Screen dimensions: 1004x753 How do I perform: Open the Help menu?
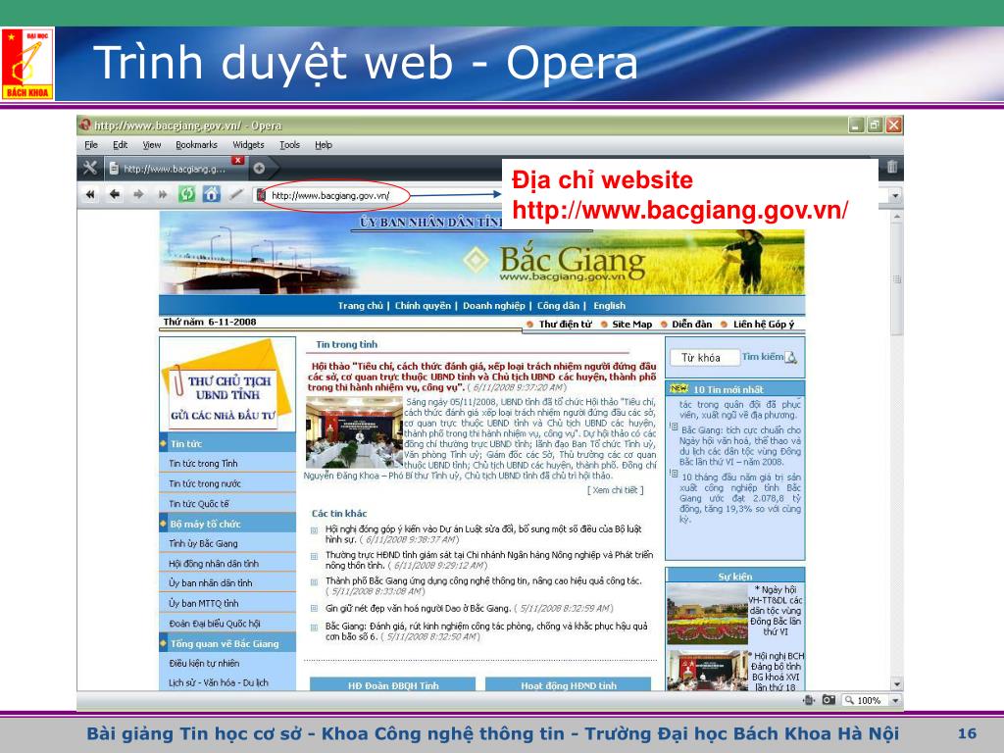324,145
